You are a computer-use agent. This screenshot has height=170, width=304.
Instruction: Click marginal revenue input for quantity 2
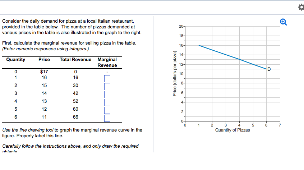(107, 87)
